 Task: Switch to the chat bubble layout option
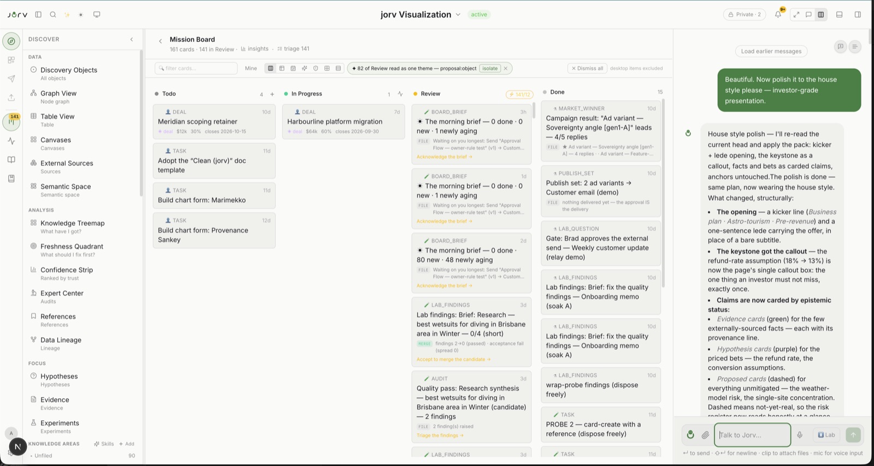[x=808, y=15]
